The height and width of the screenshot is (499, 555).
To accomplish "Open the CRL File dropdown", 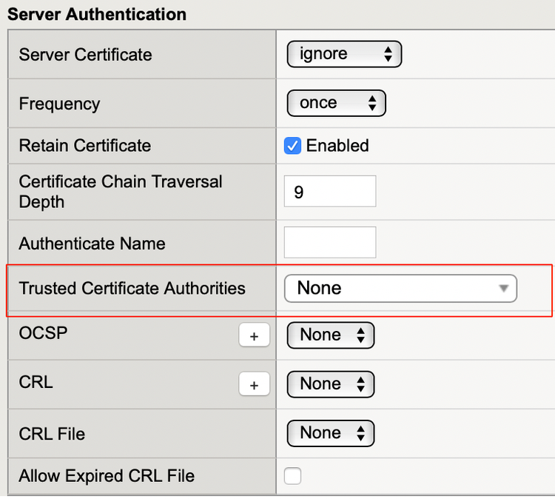I will (x=331, y=433).
